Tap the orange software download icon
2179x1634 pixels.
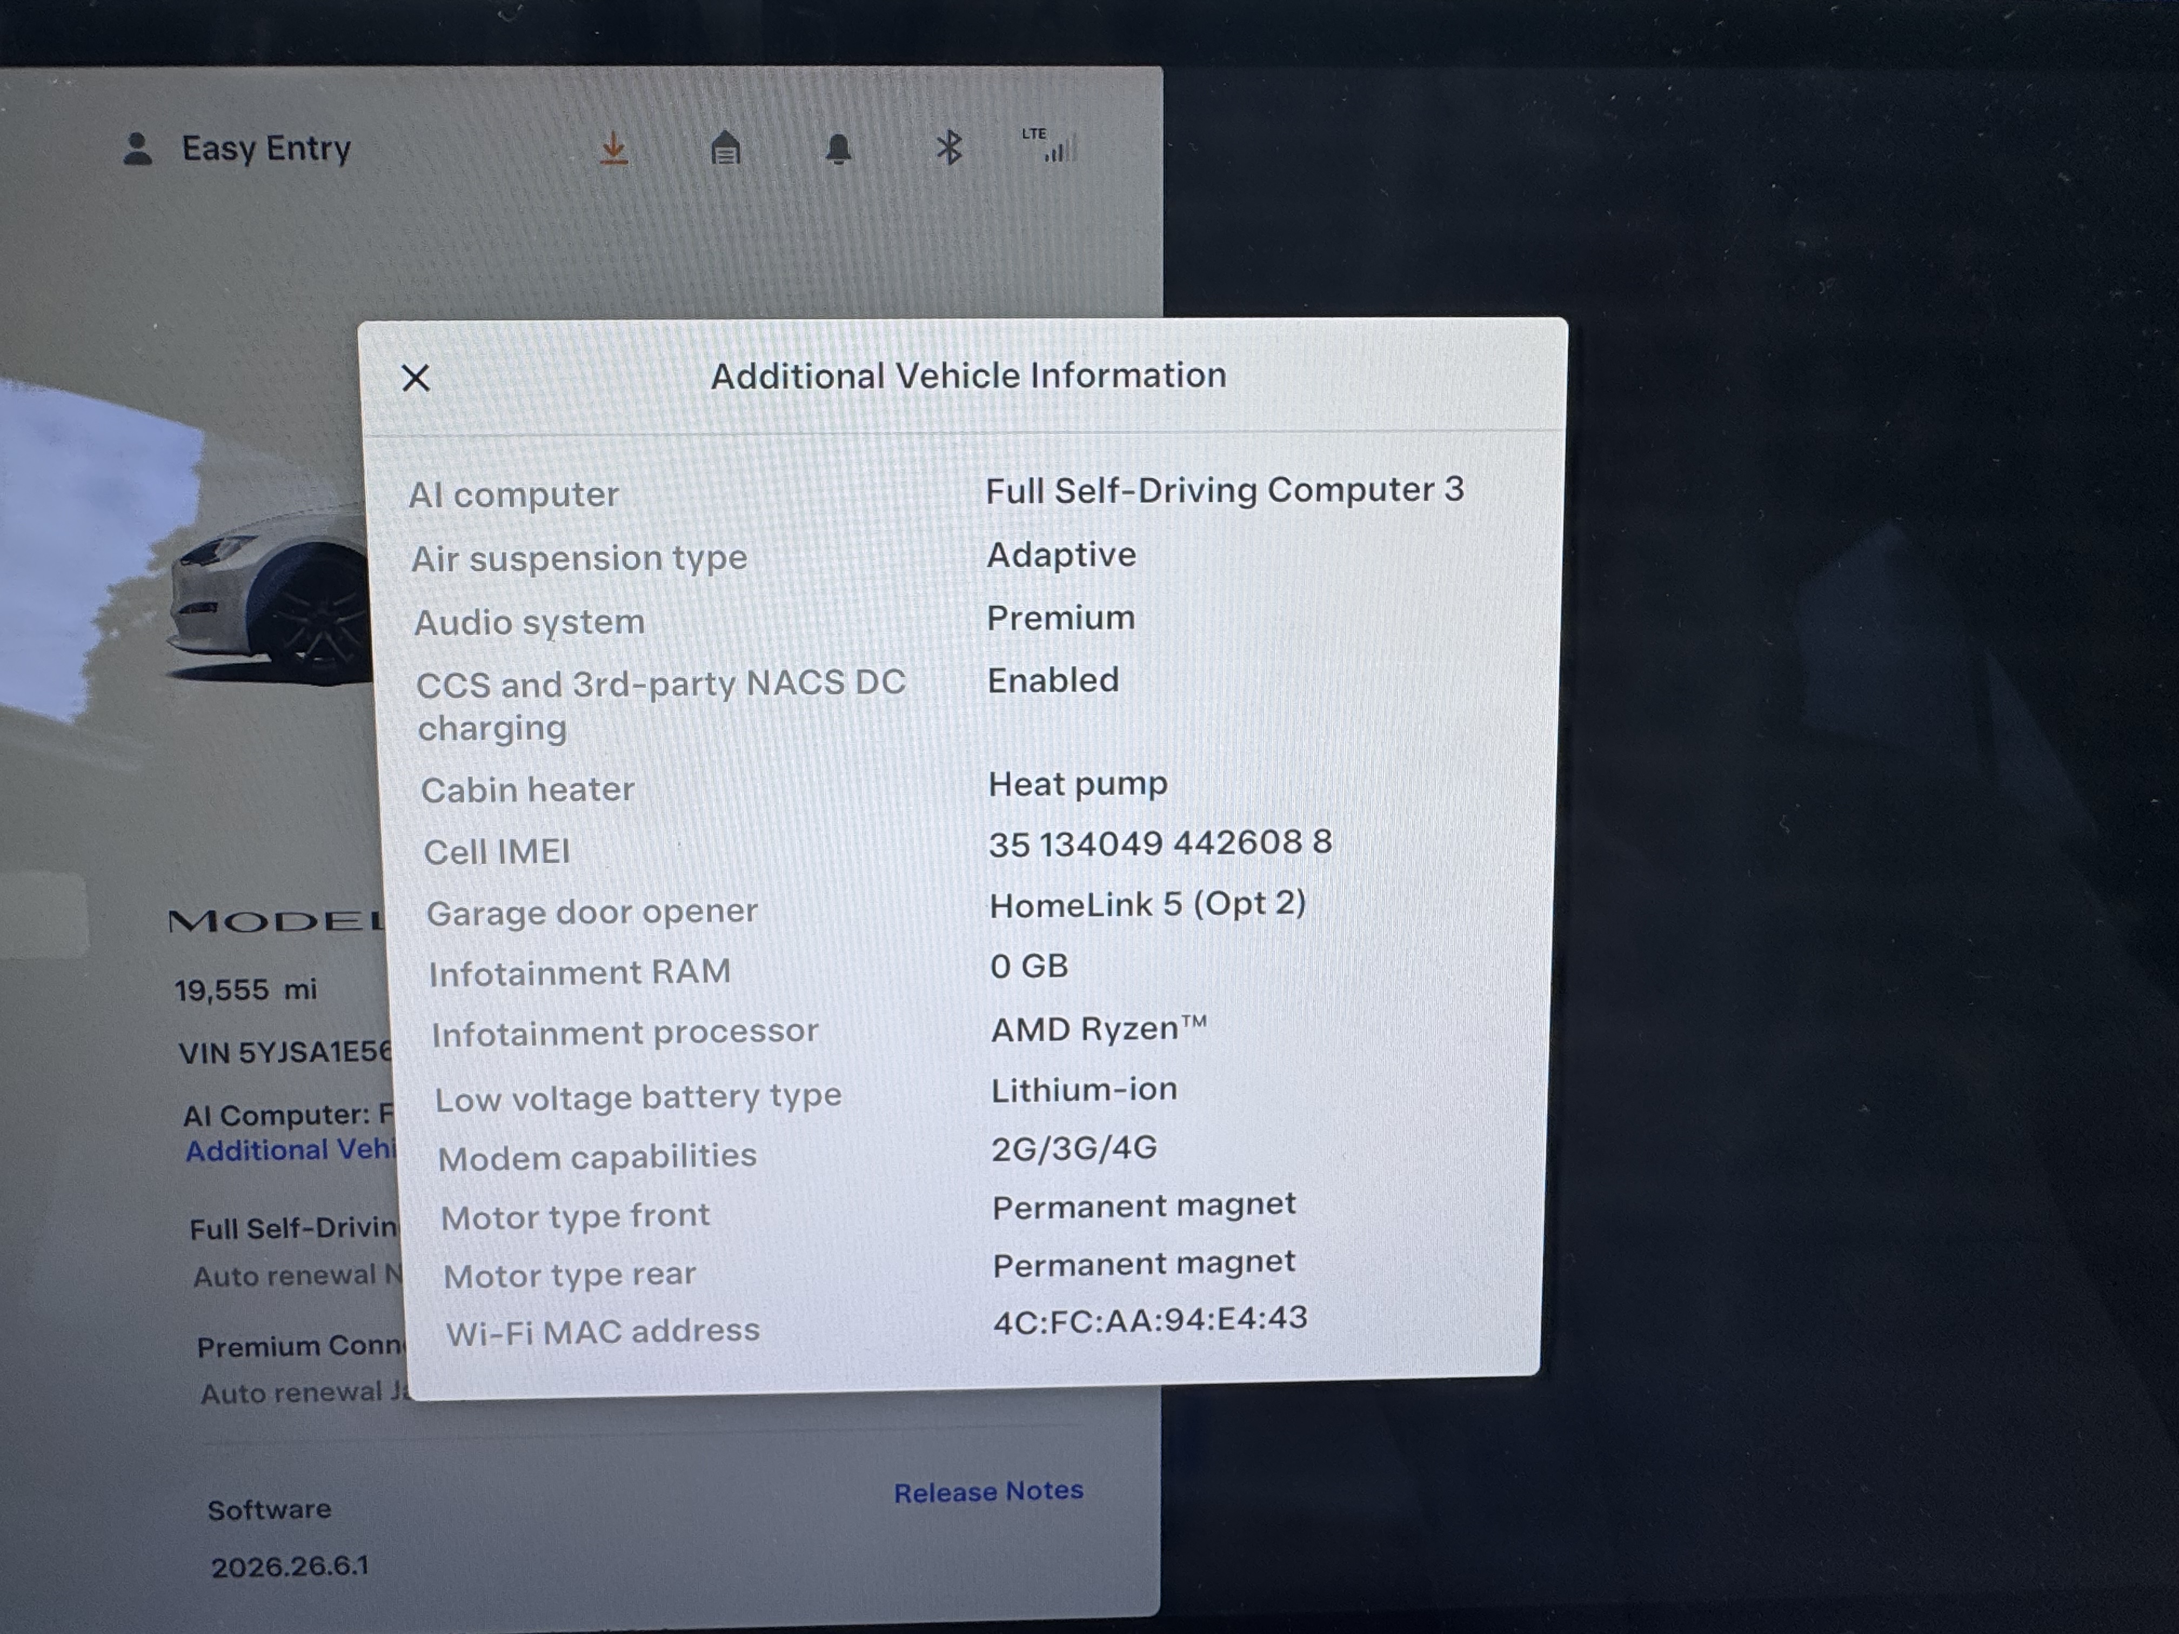pyautogui.click(x=614, y=149)
